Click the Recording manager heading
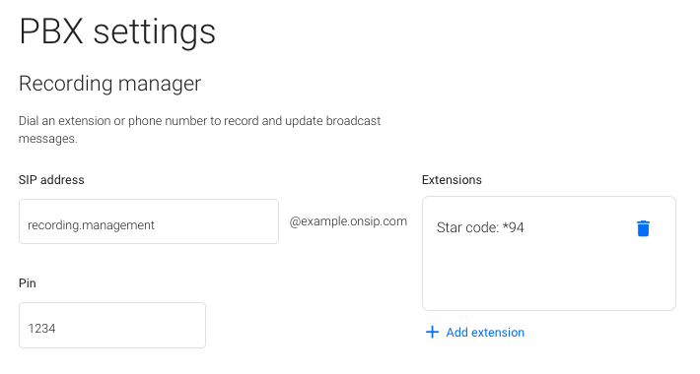This screenshot has width=700, height=374. 109,84
